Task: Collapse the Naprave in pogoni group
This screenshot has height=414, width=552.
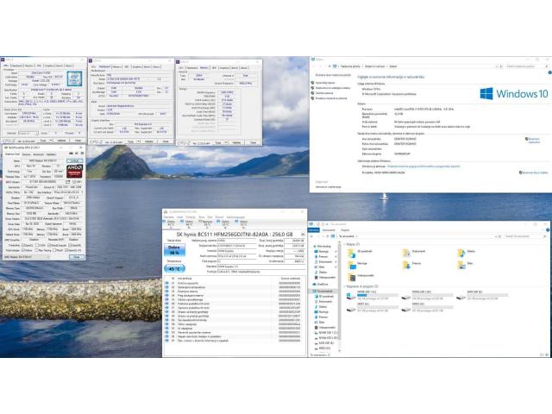Action: click(x=344, y=286)
